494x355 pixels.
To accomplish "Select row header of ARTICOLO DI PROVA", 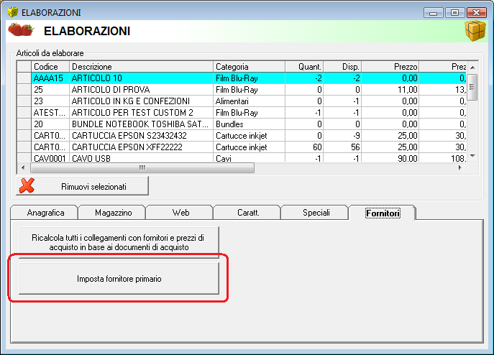I will 24,90.
